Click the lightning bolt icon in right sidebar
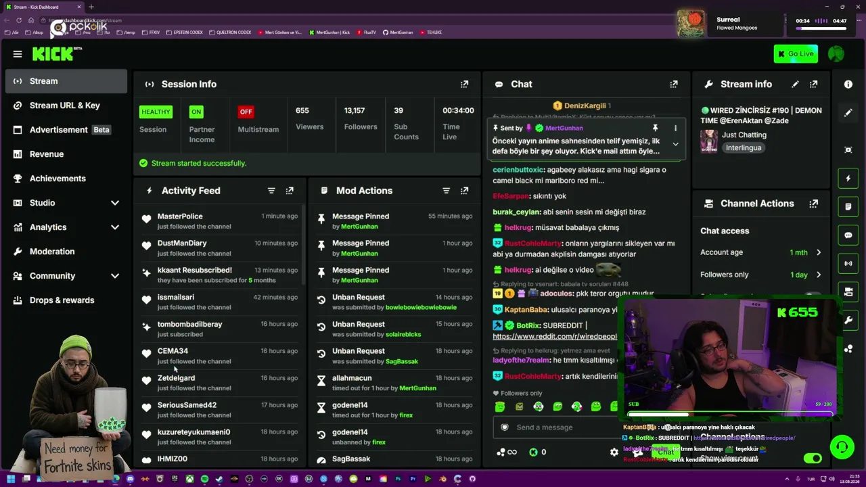Screen dimensions: 866x487 coord(848,179)
